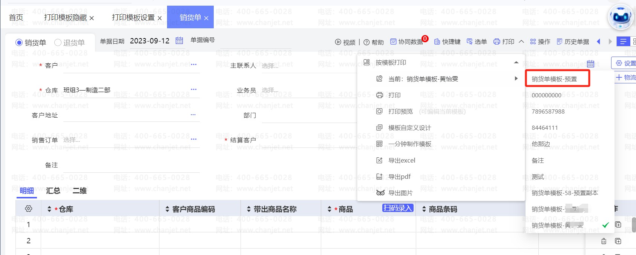Select 销货单 radio button
The height and width of the screenshot is (255, 636).
(x=19, y=43)
